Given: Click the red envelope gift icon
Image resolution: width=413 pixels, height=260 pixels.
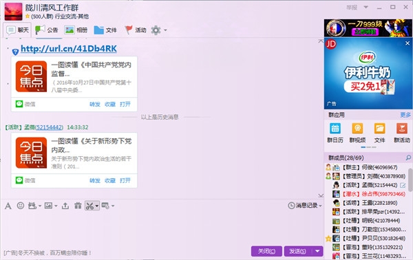Looking at the screenshot, I should click(78, 206).
